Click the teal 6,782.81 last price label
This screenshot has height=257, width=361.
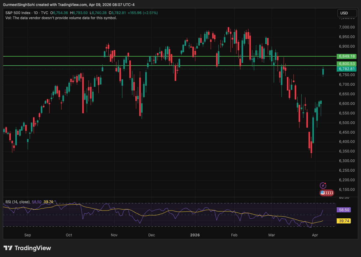pos(347,69)
